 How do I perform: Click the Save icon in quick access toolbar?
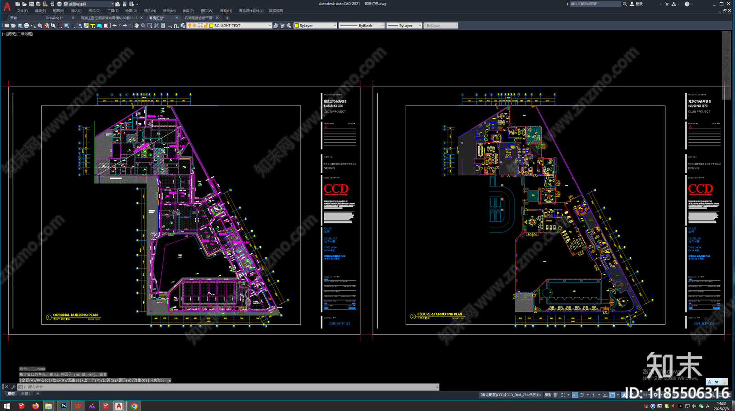31,4
